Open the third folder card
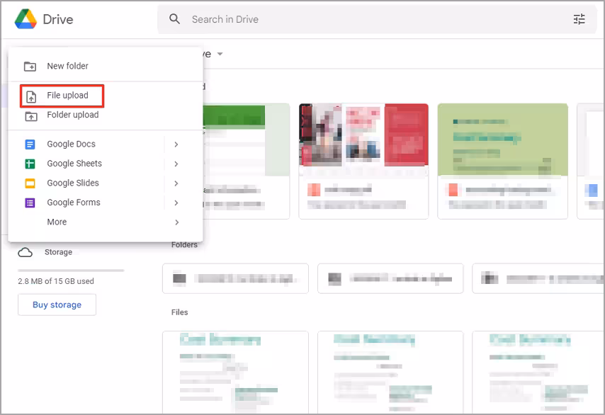The image size is (605, 415). [x=538, y=278]
